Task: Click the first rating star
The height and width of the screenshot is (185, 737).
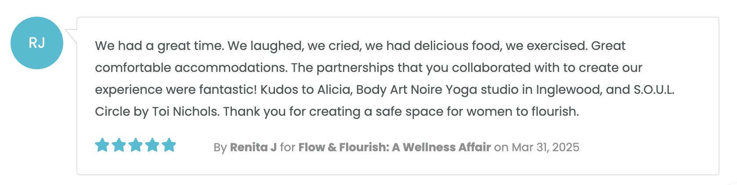Action: (102, 145)
